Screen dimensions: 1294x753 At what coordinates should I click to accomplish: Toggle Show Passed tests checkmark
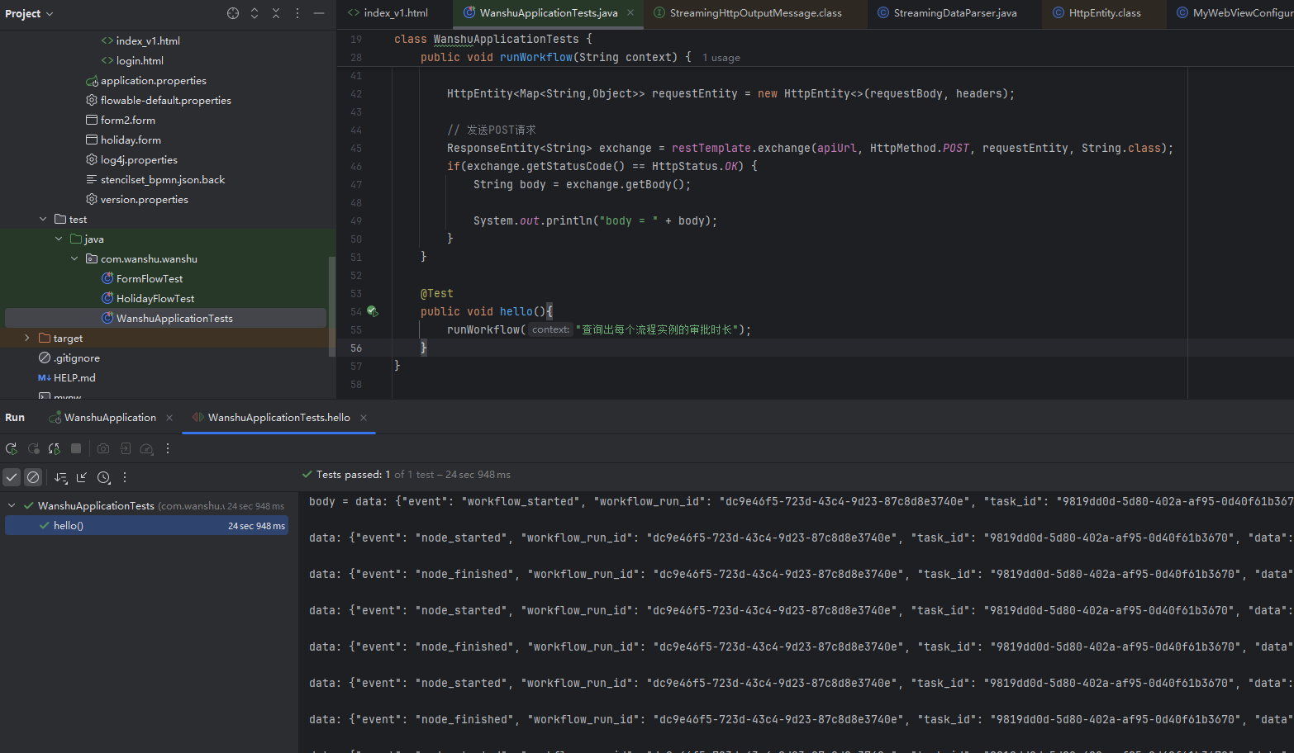tap(12, 477)
